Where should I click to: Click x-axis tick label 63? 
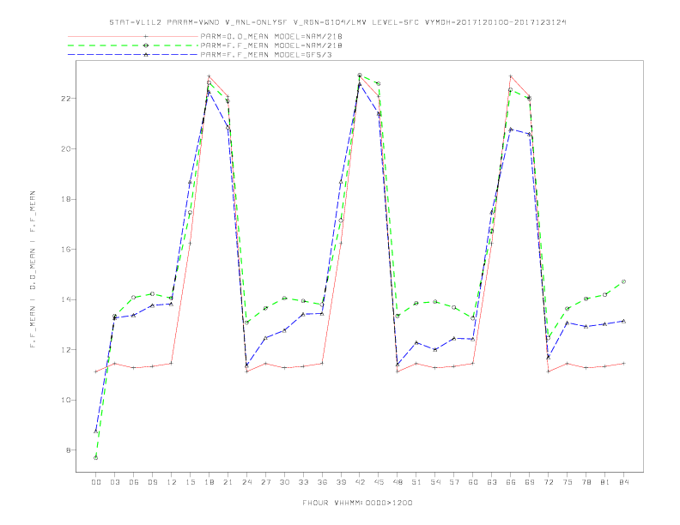point(492,482)
